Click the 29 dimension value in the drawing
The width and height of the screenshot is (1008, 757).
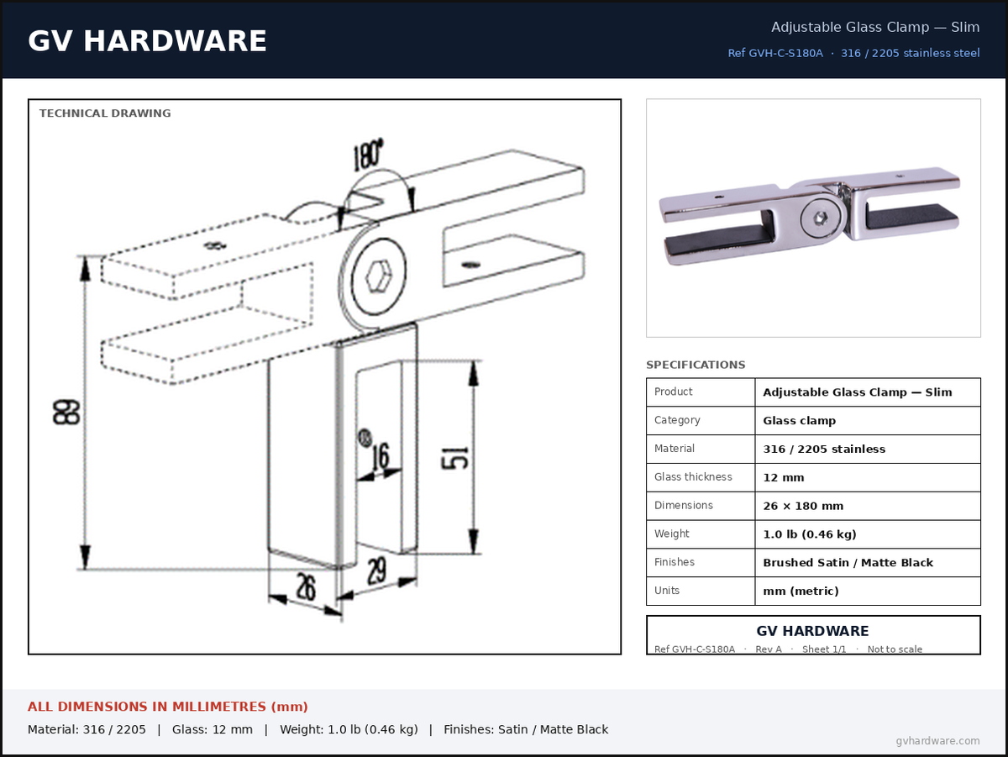377,572
